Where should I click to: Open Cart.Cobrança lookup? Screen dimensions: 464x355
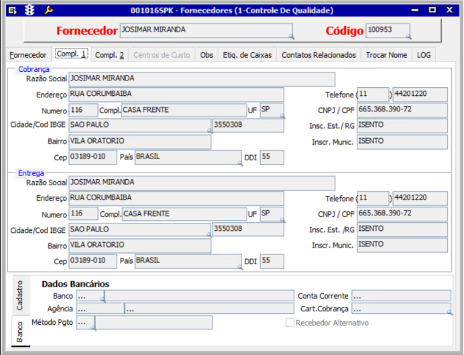[449, 312]
